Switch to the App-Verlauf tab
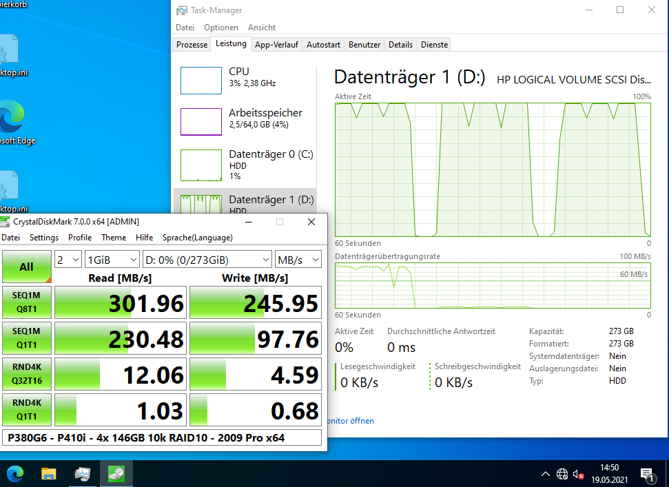Viewport: 669px width, 487px height. pyautogui.click(x=276, y=45)
